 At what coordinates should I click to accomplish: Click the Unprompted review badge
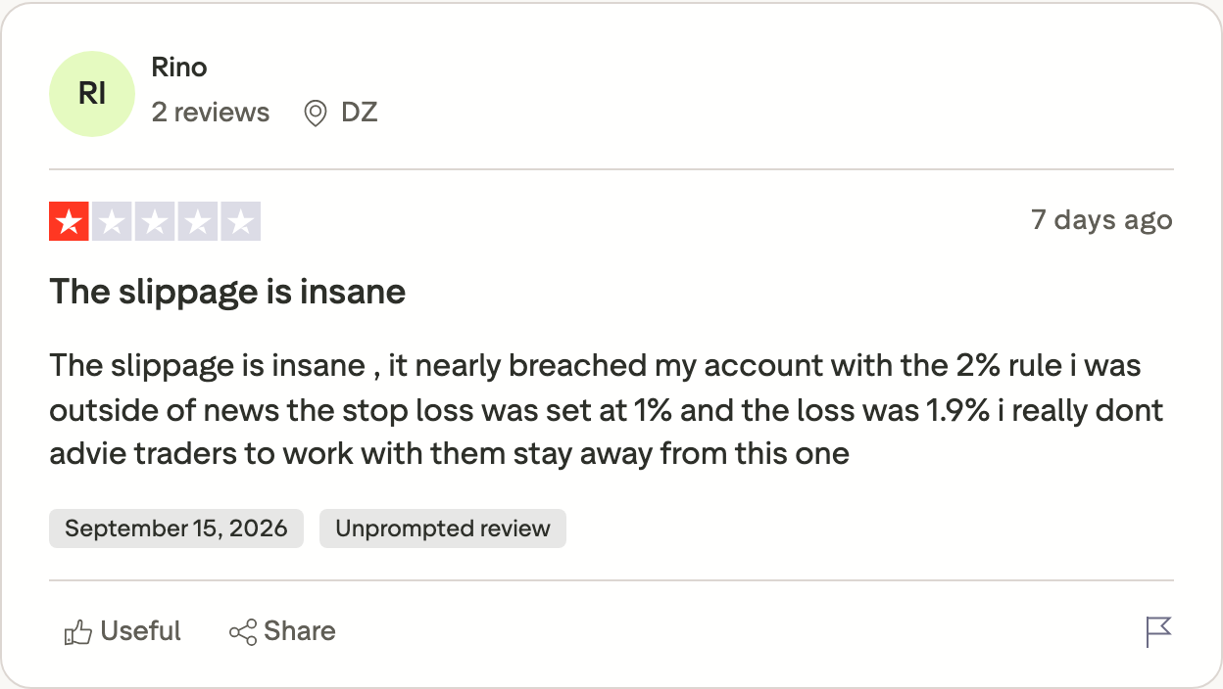point(443,528)
